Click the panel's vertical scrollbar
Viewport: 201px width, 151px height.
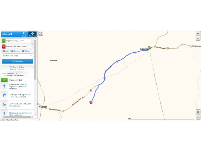(35, 60)
